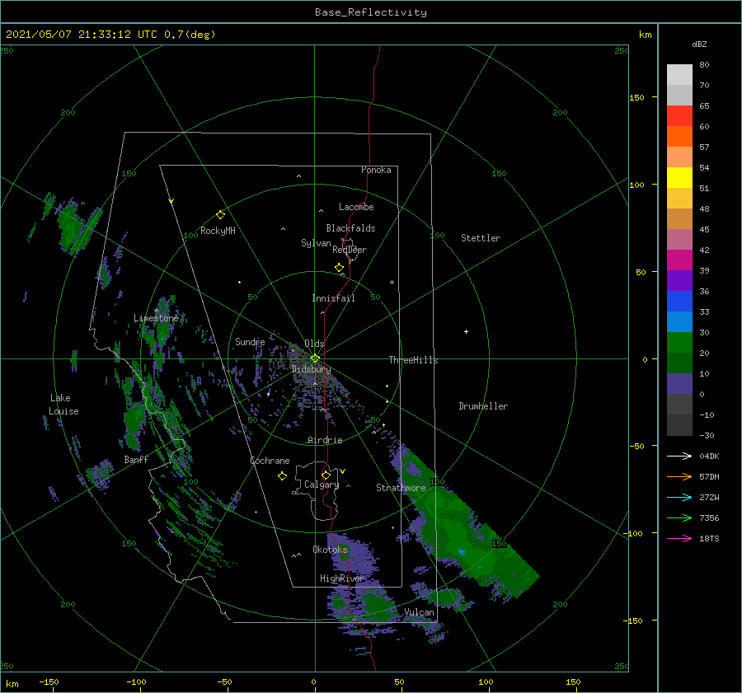Click the red 60 dBZ color swatch
742x693 pixels.
point(679,116)
